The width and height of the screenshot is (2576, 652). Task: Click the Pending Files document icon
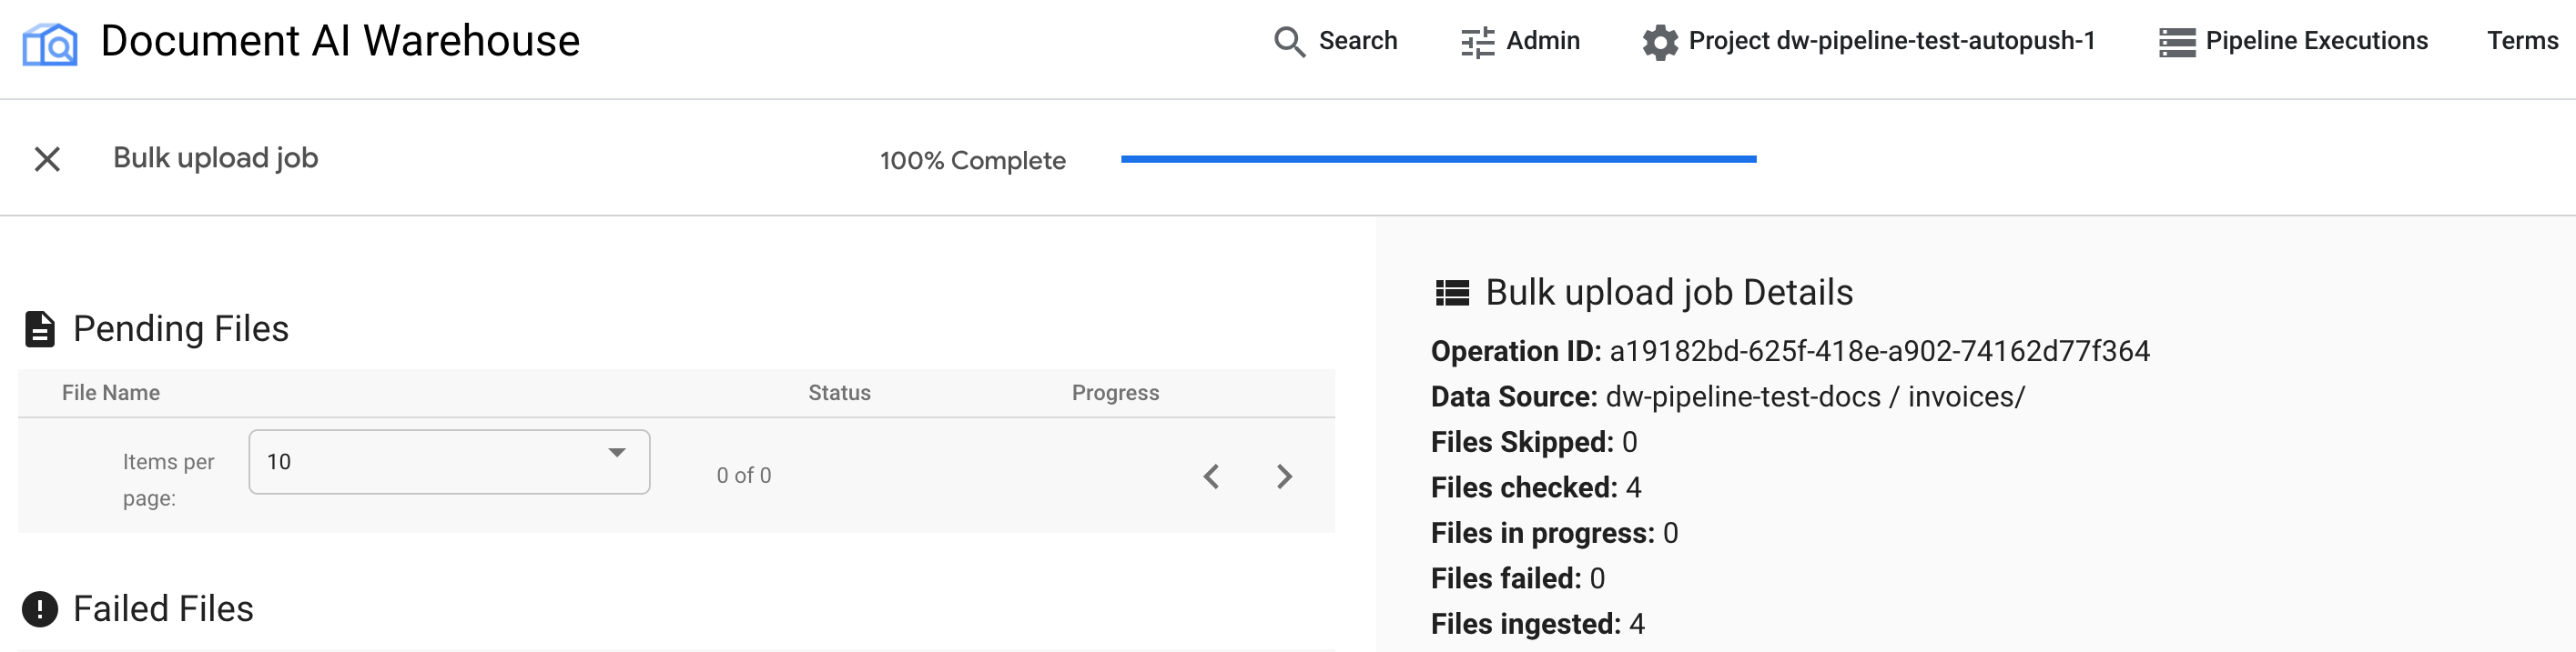40,328
